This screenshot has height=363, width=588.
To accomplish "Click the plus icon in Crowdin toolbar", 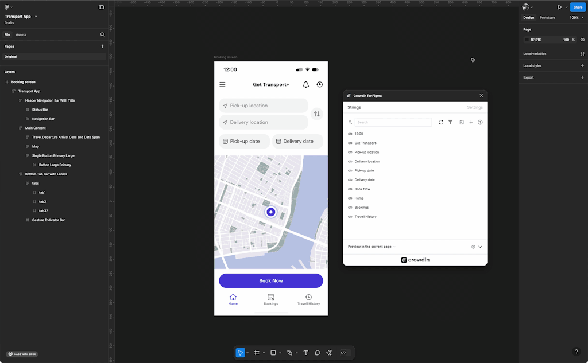I will pos(471,122).
